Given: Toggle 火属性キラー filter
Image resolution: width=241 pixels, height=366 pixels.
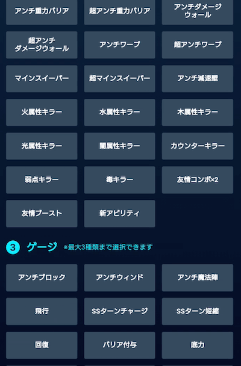Looking at the screenshot, I should coord(42,113).
